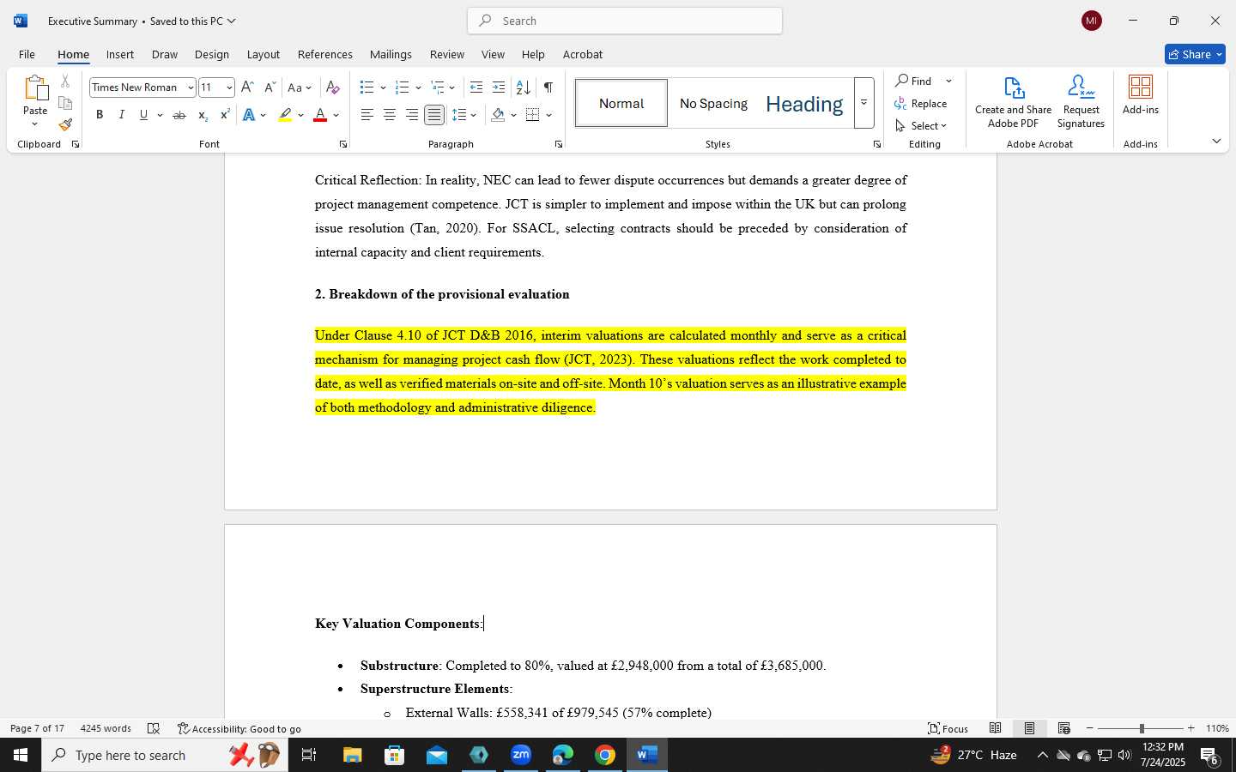Click Replace in Editing group
The image size is (1236, 772).
pyautogui.click(x=921, y=103)
